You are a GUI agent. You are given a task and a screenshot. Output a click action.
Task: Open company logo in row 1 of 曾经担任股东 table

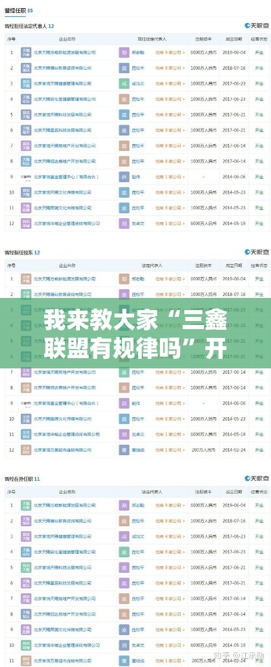click(x=26, y=278)
